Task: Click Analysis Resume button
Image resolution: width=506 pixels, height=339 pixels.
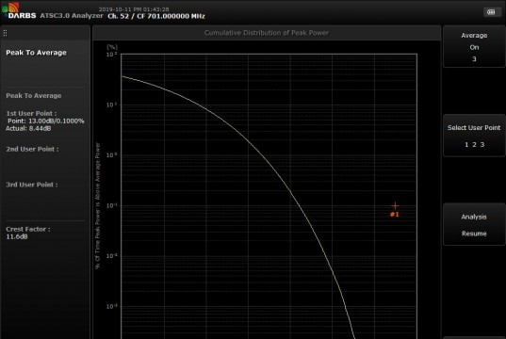Action: 474,225
